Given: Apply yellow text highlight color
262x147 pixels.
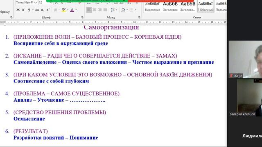Looking at the screenshot, I should [63, 10].
